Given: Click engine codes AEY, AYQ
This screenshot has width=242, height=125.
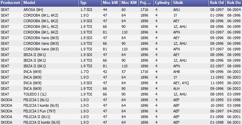Looking at the screenshot, I should click(x=181, y=83).
